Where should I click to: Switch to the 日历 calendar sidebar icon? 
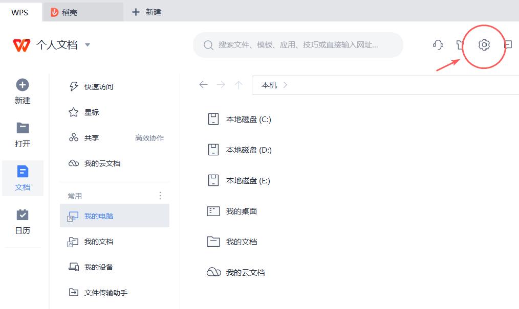[x=22, y=216]
